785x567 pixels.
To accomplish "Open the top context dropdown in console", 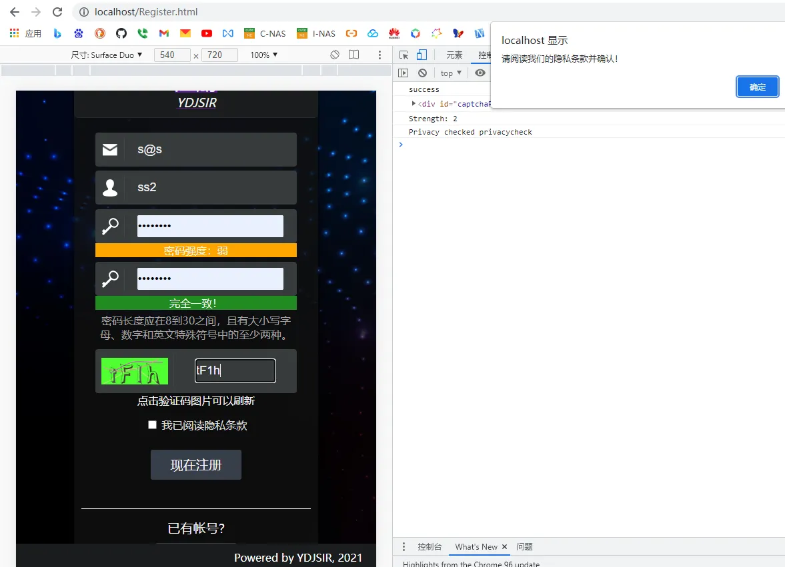I will (451, 73).
